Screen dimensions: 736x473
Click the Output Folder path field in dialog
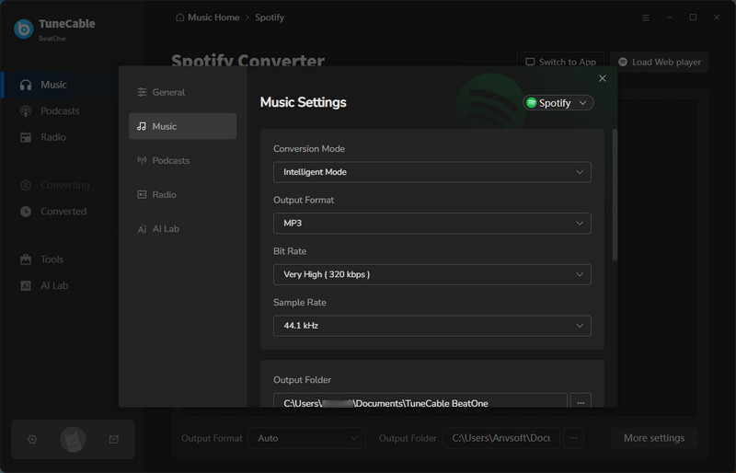tap(420, 400)
